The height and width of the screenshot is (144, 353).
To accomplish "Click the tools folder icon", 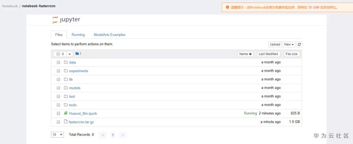I will click(x=66, y=105).
